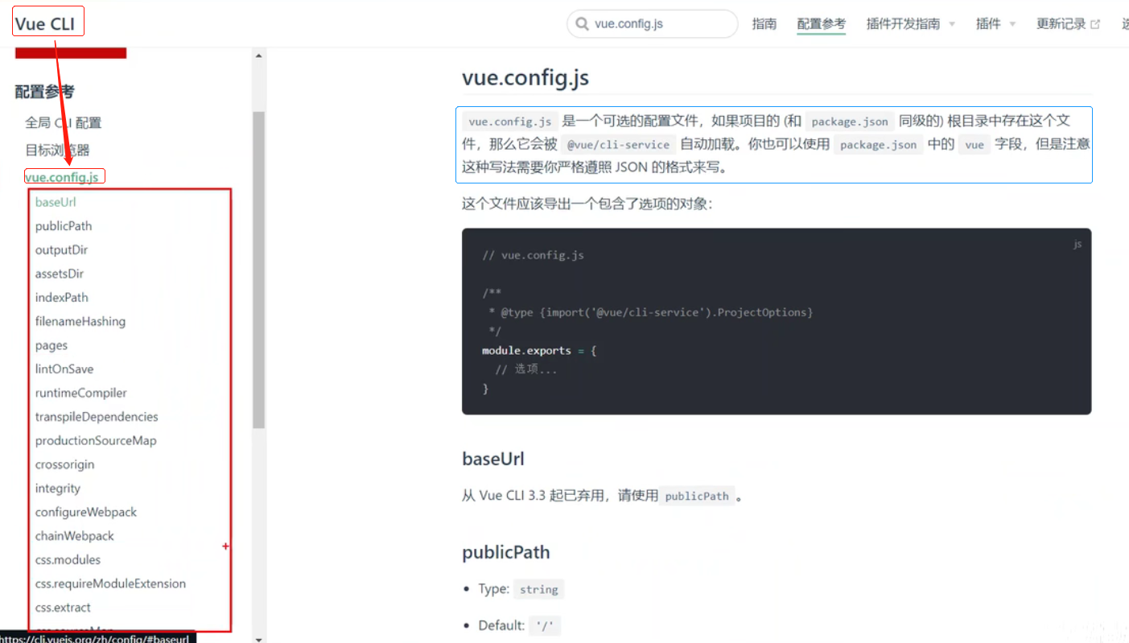Click the external link icon beside 更新记录
This screenshot has height=643, width=1129.
pos(1095,24)
